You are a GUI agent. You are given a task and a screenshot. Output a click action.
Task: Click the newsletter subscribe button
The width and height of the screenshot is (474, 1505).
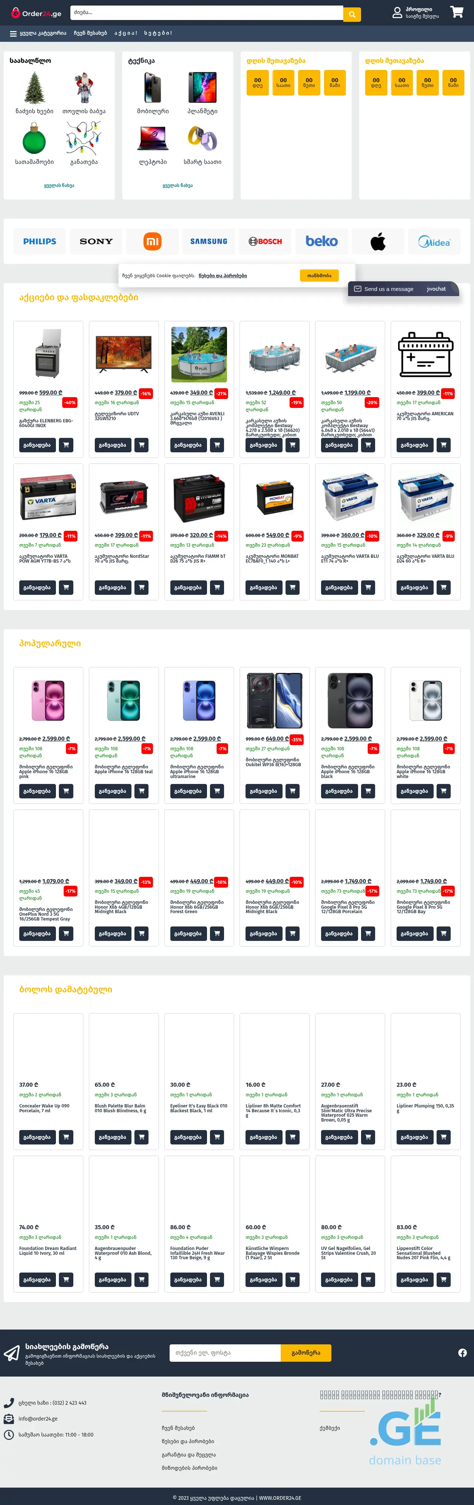coord(306,1353)
